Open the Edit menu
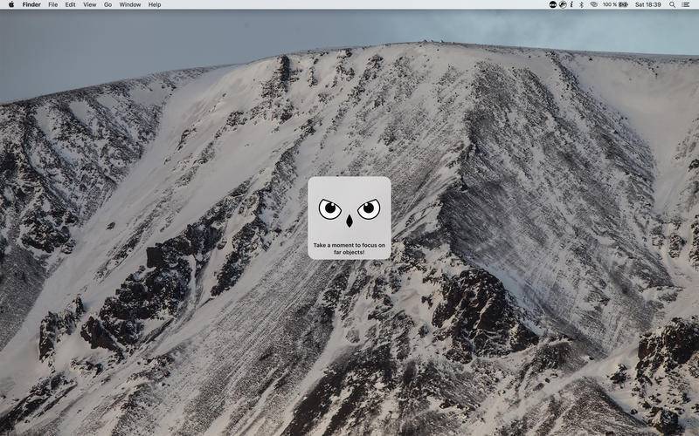Screen dimensions: 699x436 (70, 4)
